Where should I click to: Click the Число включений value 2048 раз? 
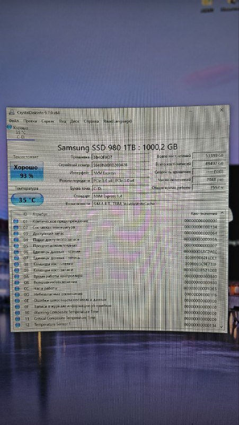tap(209, 180)
